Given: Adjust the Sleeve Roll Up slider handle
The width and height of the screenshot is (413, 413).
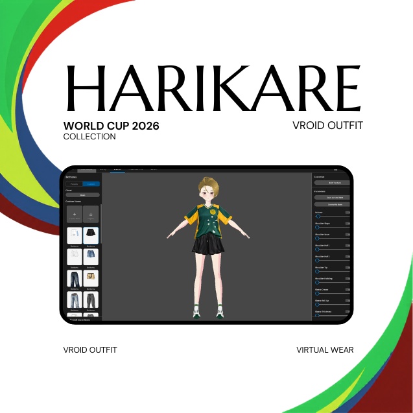Looking at the screenshot, I should point(317,305).
